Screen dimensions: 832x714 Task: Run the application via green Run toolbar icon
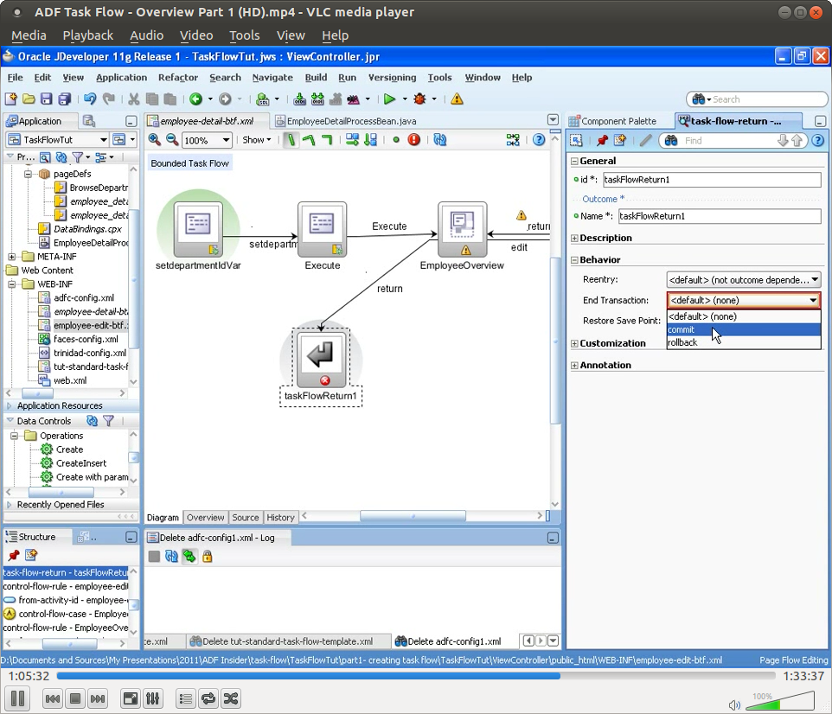[x=391, y=98]
